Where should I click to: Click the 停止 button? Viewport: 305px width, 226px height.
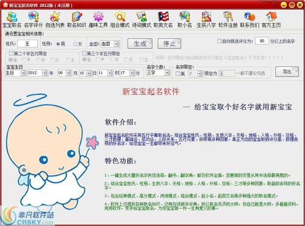coord(170,43)
